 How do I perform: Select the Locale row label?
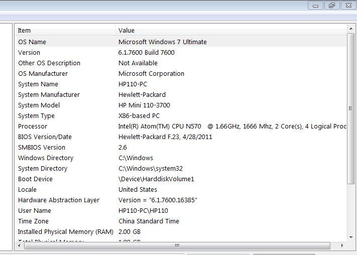[x=27, y=190]
